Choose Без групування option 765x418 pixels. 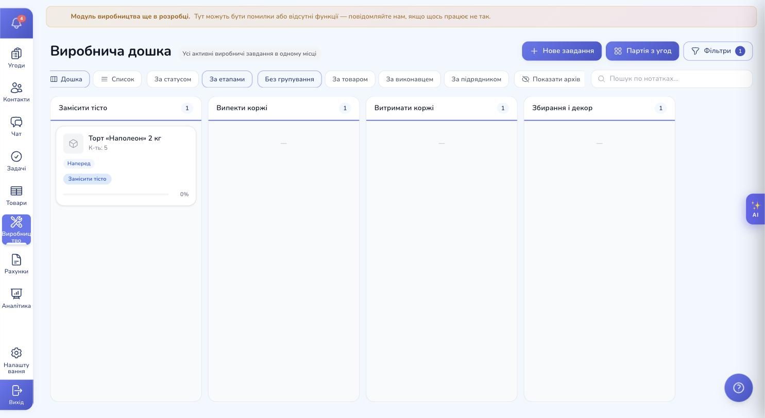point(290,79)
